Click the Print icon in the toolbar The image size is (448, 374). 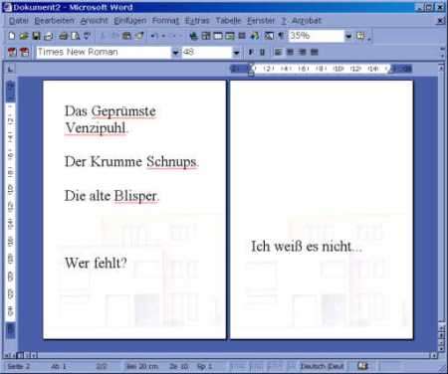(64, 36)
